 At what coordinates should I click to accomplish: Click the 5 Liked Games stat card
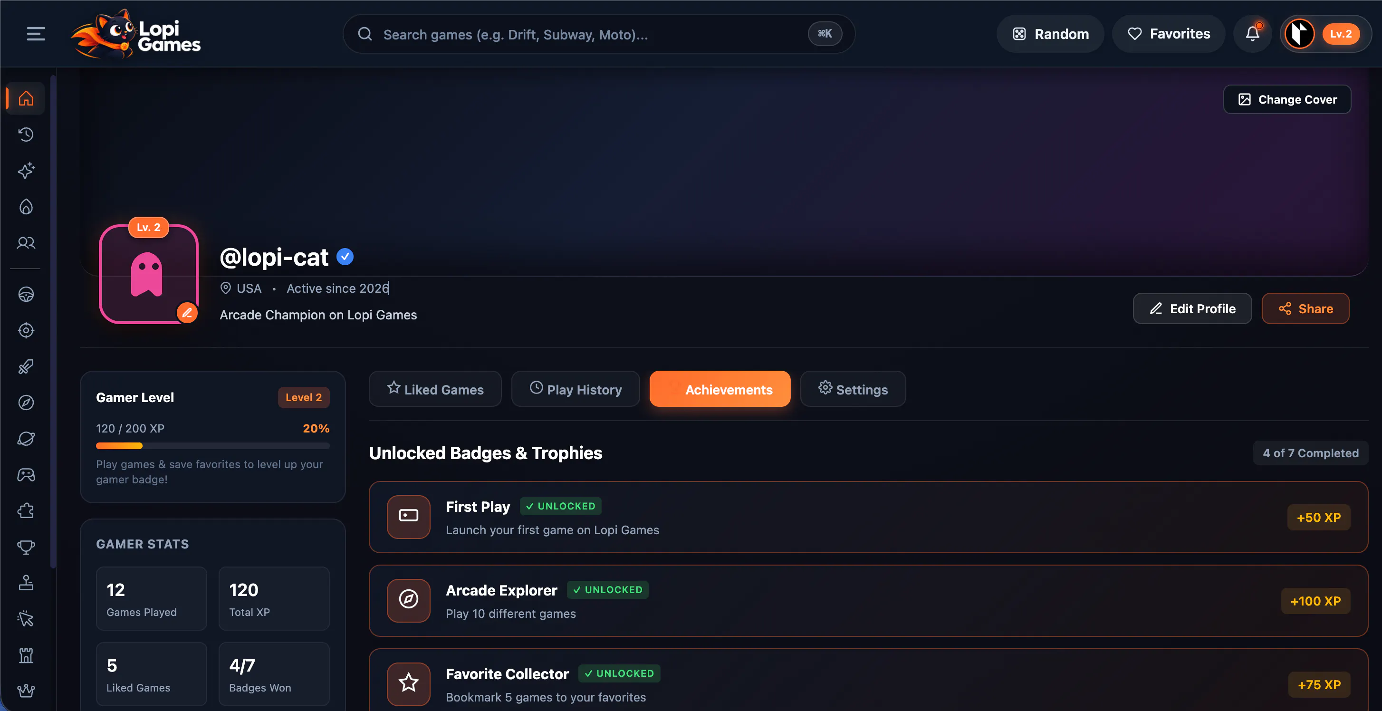[x=151, y=674]
